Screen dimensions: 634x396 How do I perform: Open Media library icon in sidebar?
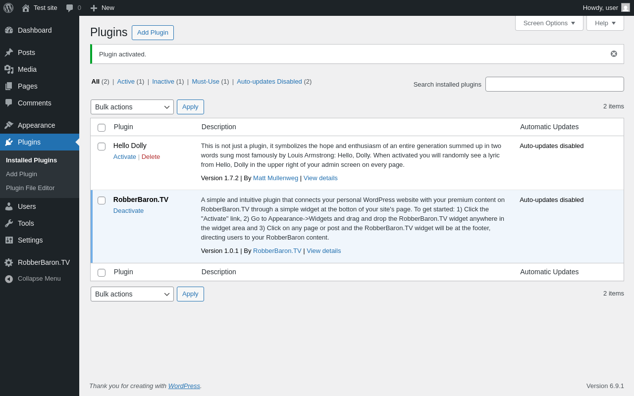pyautogui.click(x=9, y=69)
